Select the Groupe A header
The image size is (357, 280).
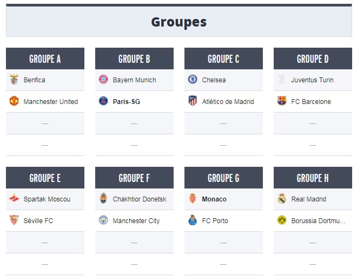click(x=45, y=58)
